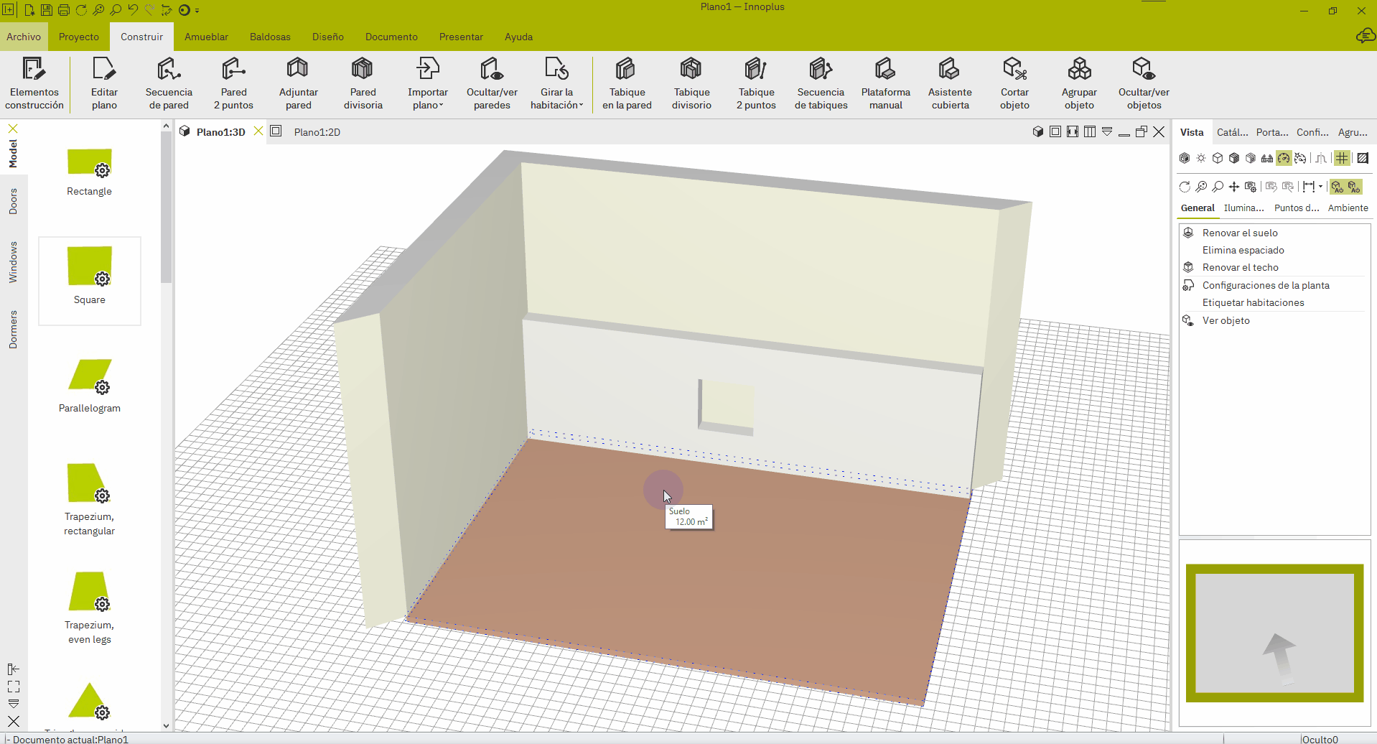
Task: Select the Editar plano tool
Action: [104, 83]
